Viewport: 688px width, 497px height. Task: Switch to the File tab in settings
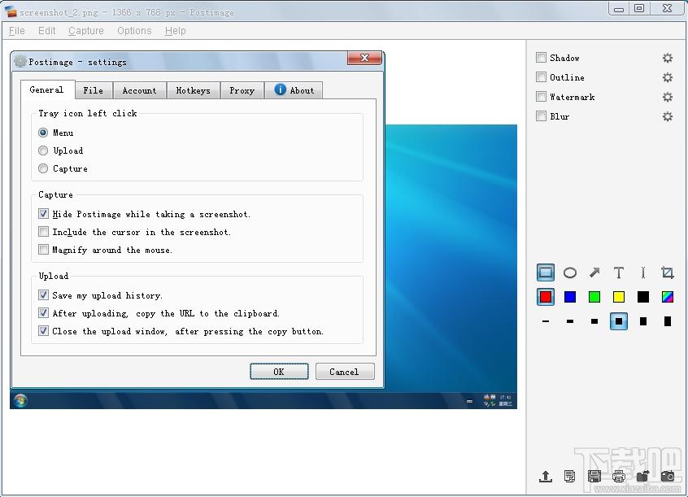click(94, 90)
